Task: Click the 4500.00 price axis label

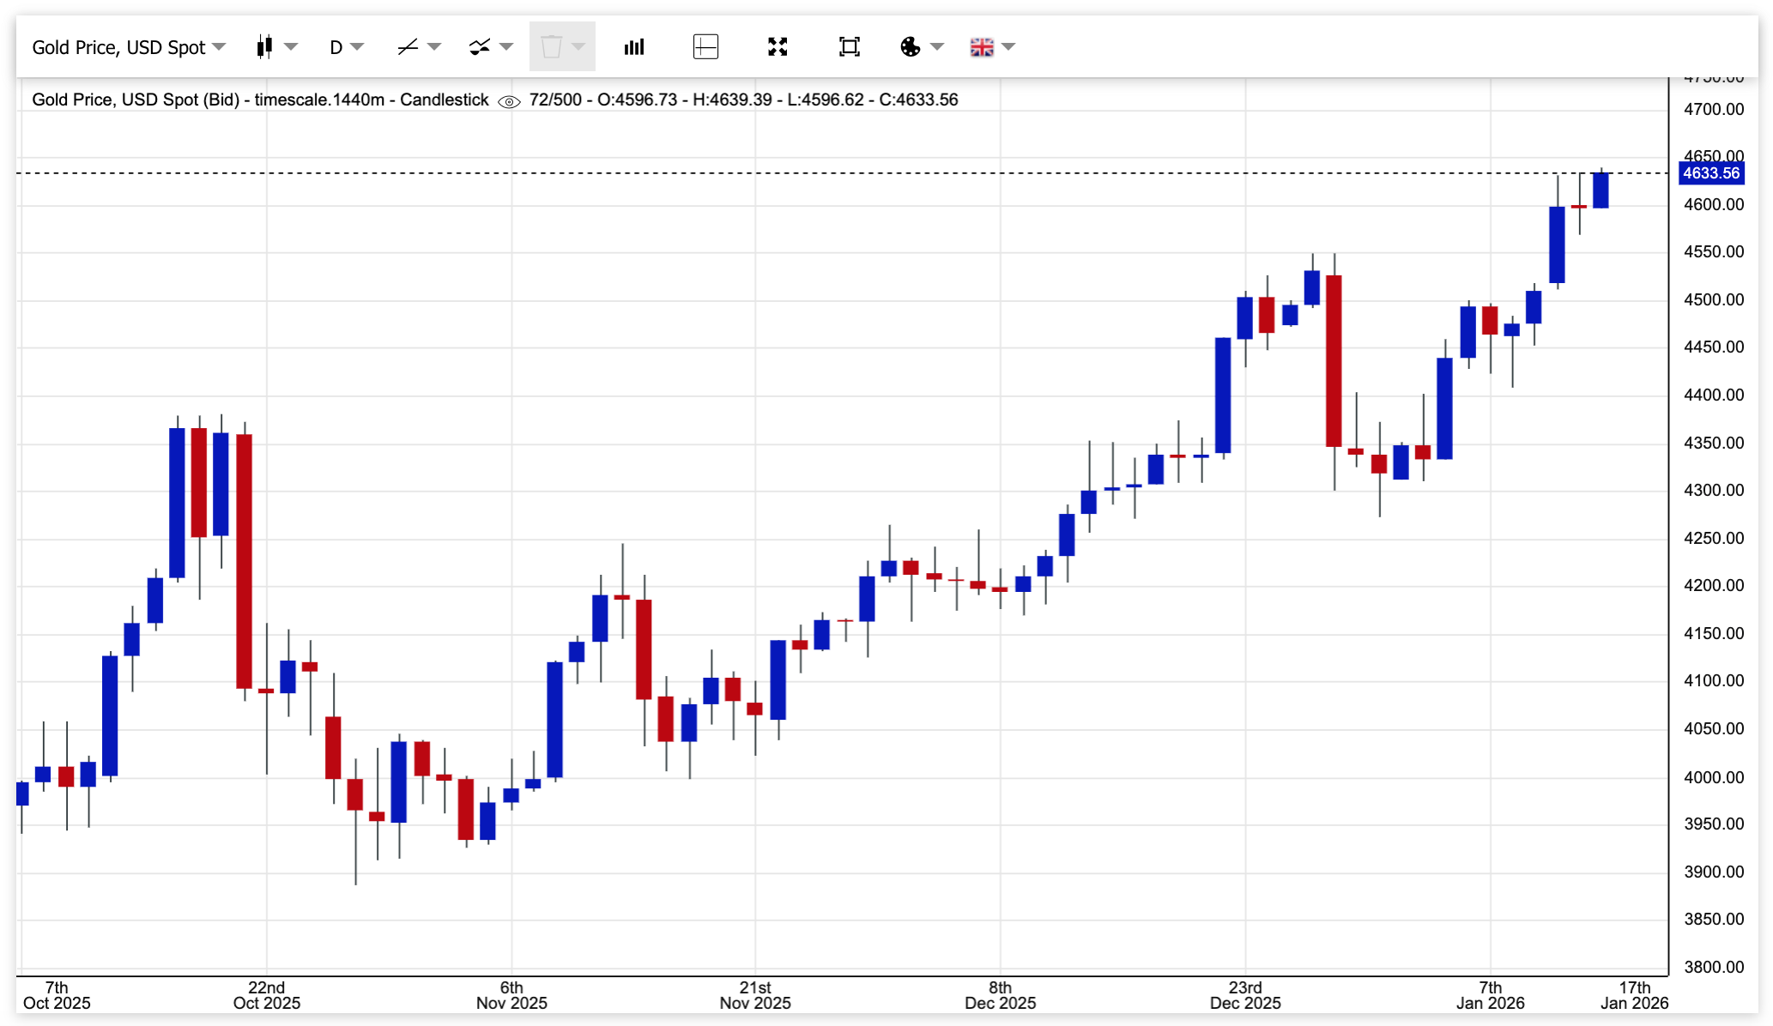Action: click(x=1713, y=299)
